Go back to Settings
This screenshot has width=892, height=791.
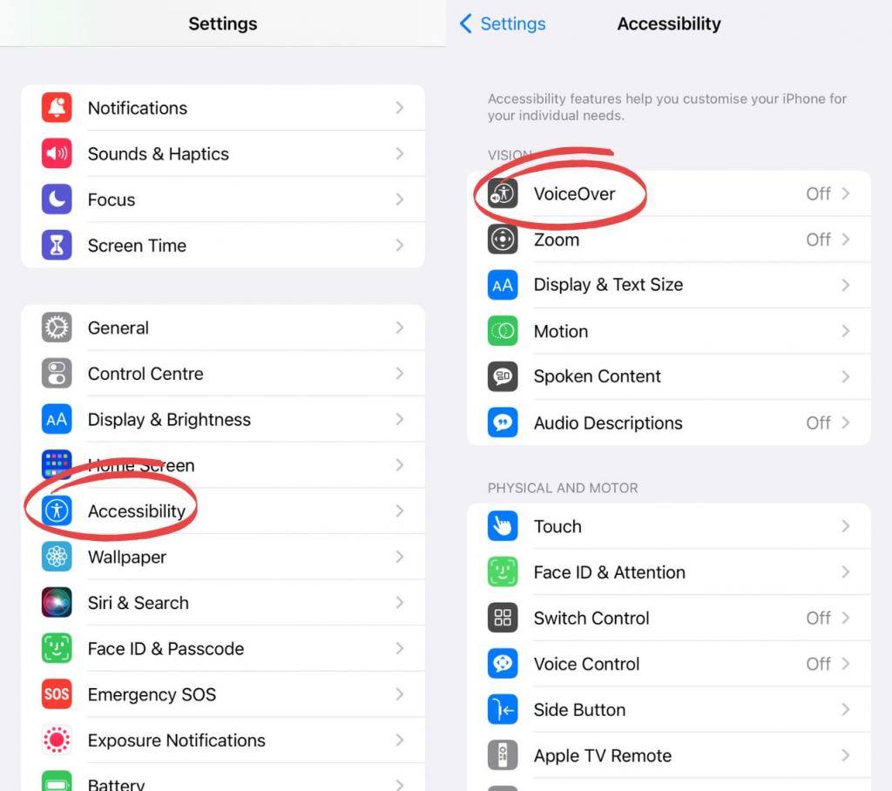click(503, 24)
